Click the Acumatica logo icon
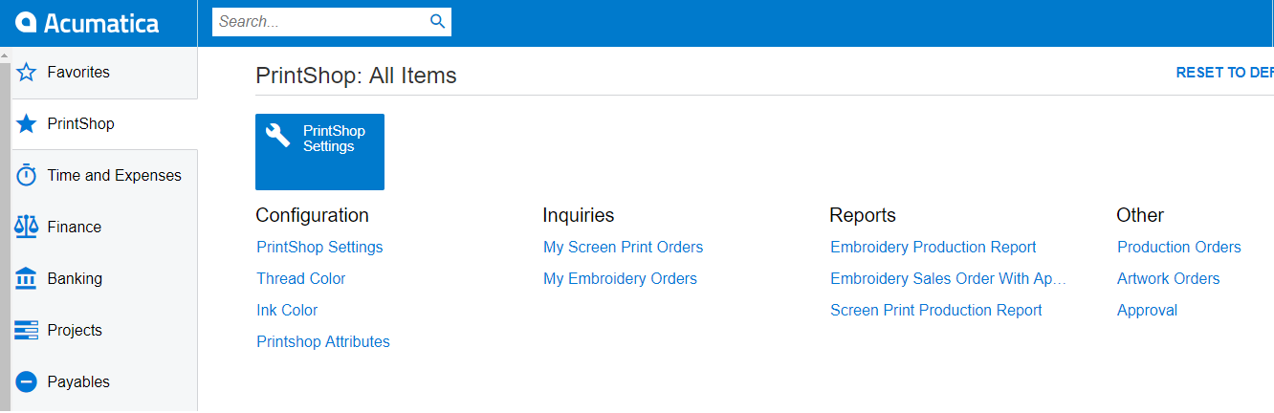The image size is (1274, 413). [x=27, y=23]
